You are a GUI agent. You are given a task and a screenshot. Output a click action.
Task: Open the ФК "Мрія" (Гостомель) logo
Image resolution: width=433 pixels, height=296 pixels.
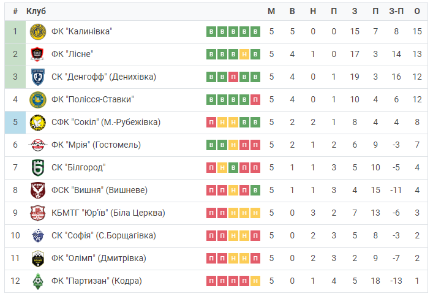tap(38, 145)
